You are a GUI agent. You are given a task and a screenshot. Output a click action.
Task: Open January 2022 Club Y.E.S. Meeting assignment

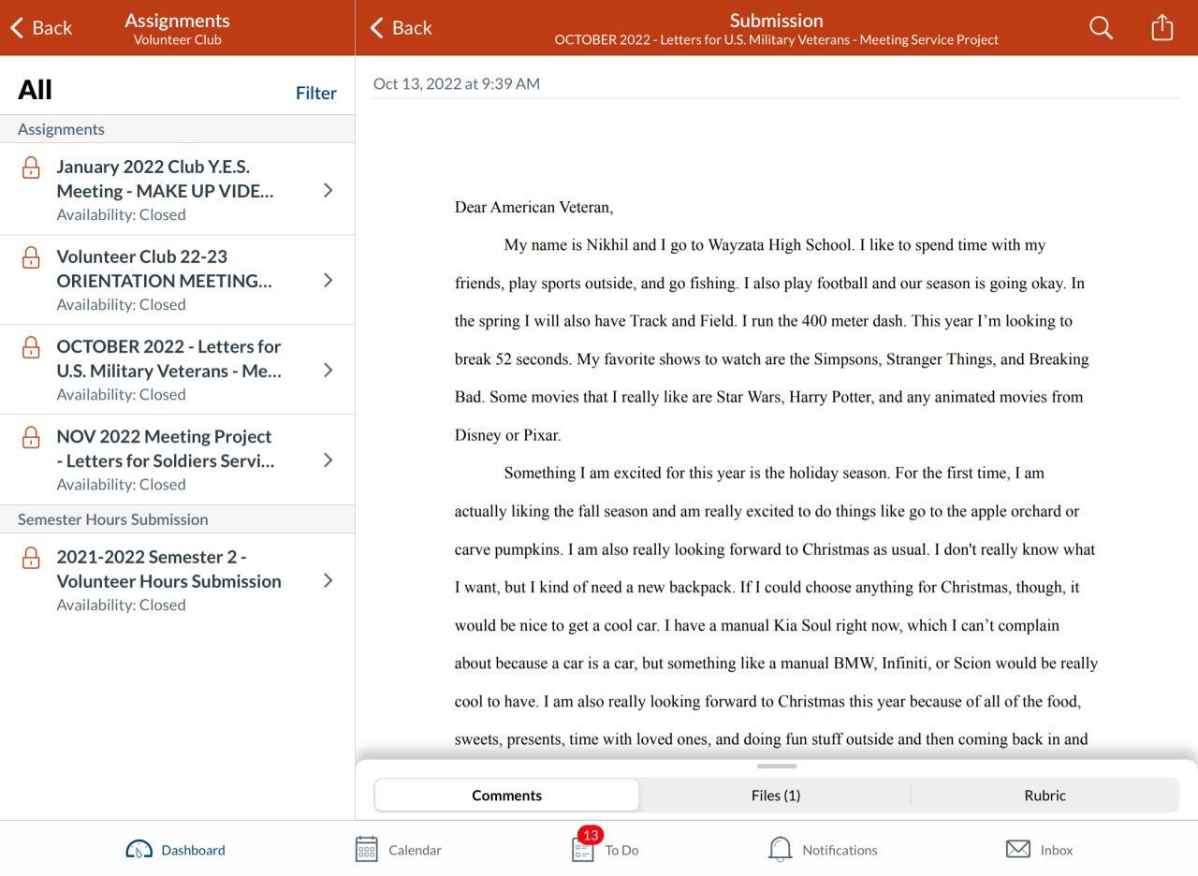(178, 189)
